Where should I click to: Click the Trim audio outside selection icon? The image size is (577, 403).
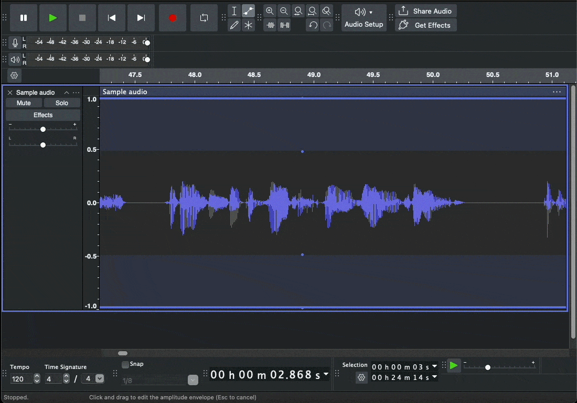pos(270,25)
